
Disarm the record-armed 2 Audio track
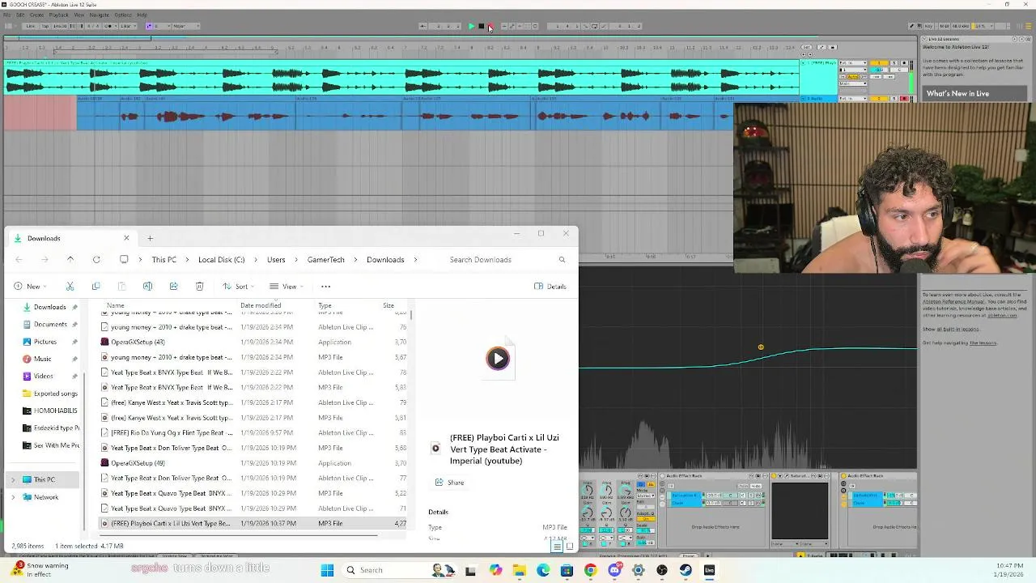[x=903, y=98]
